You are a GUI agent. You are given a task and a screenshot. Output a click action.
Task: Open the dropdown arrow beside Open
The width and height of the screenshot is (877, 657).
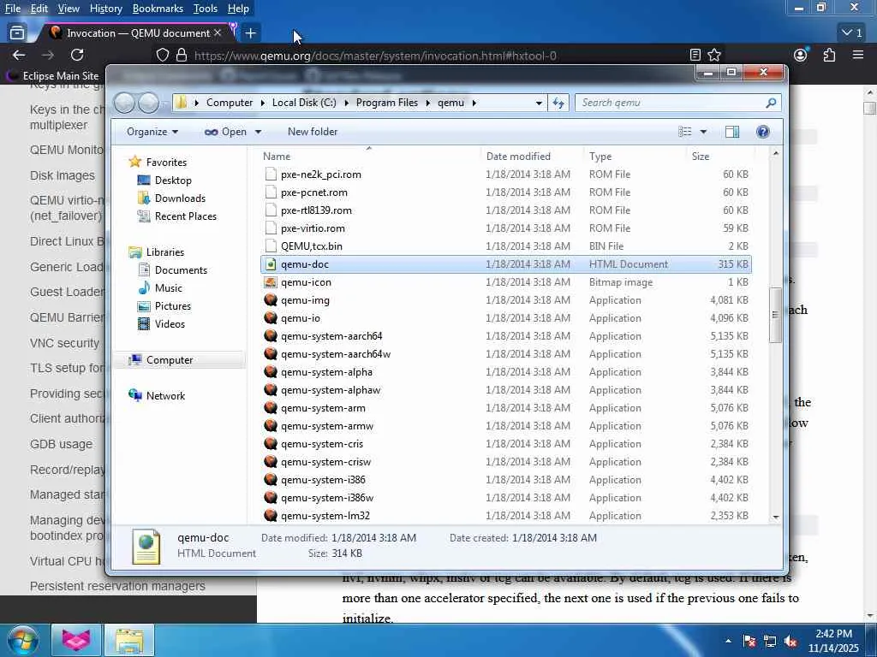pos(258,132)
